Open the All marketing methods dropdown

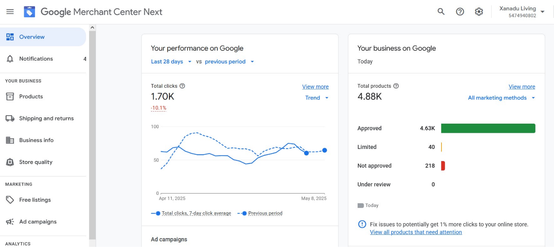pos(501,98)
